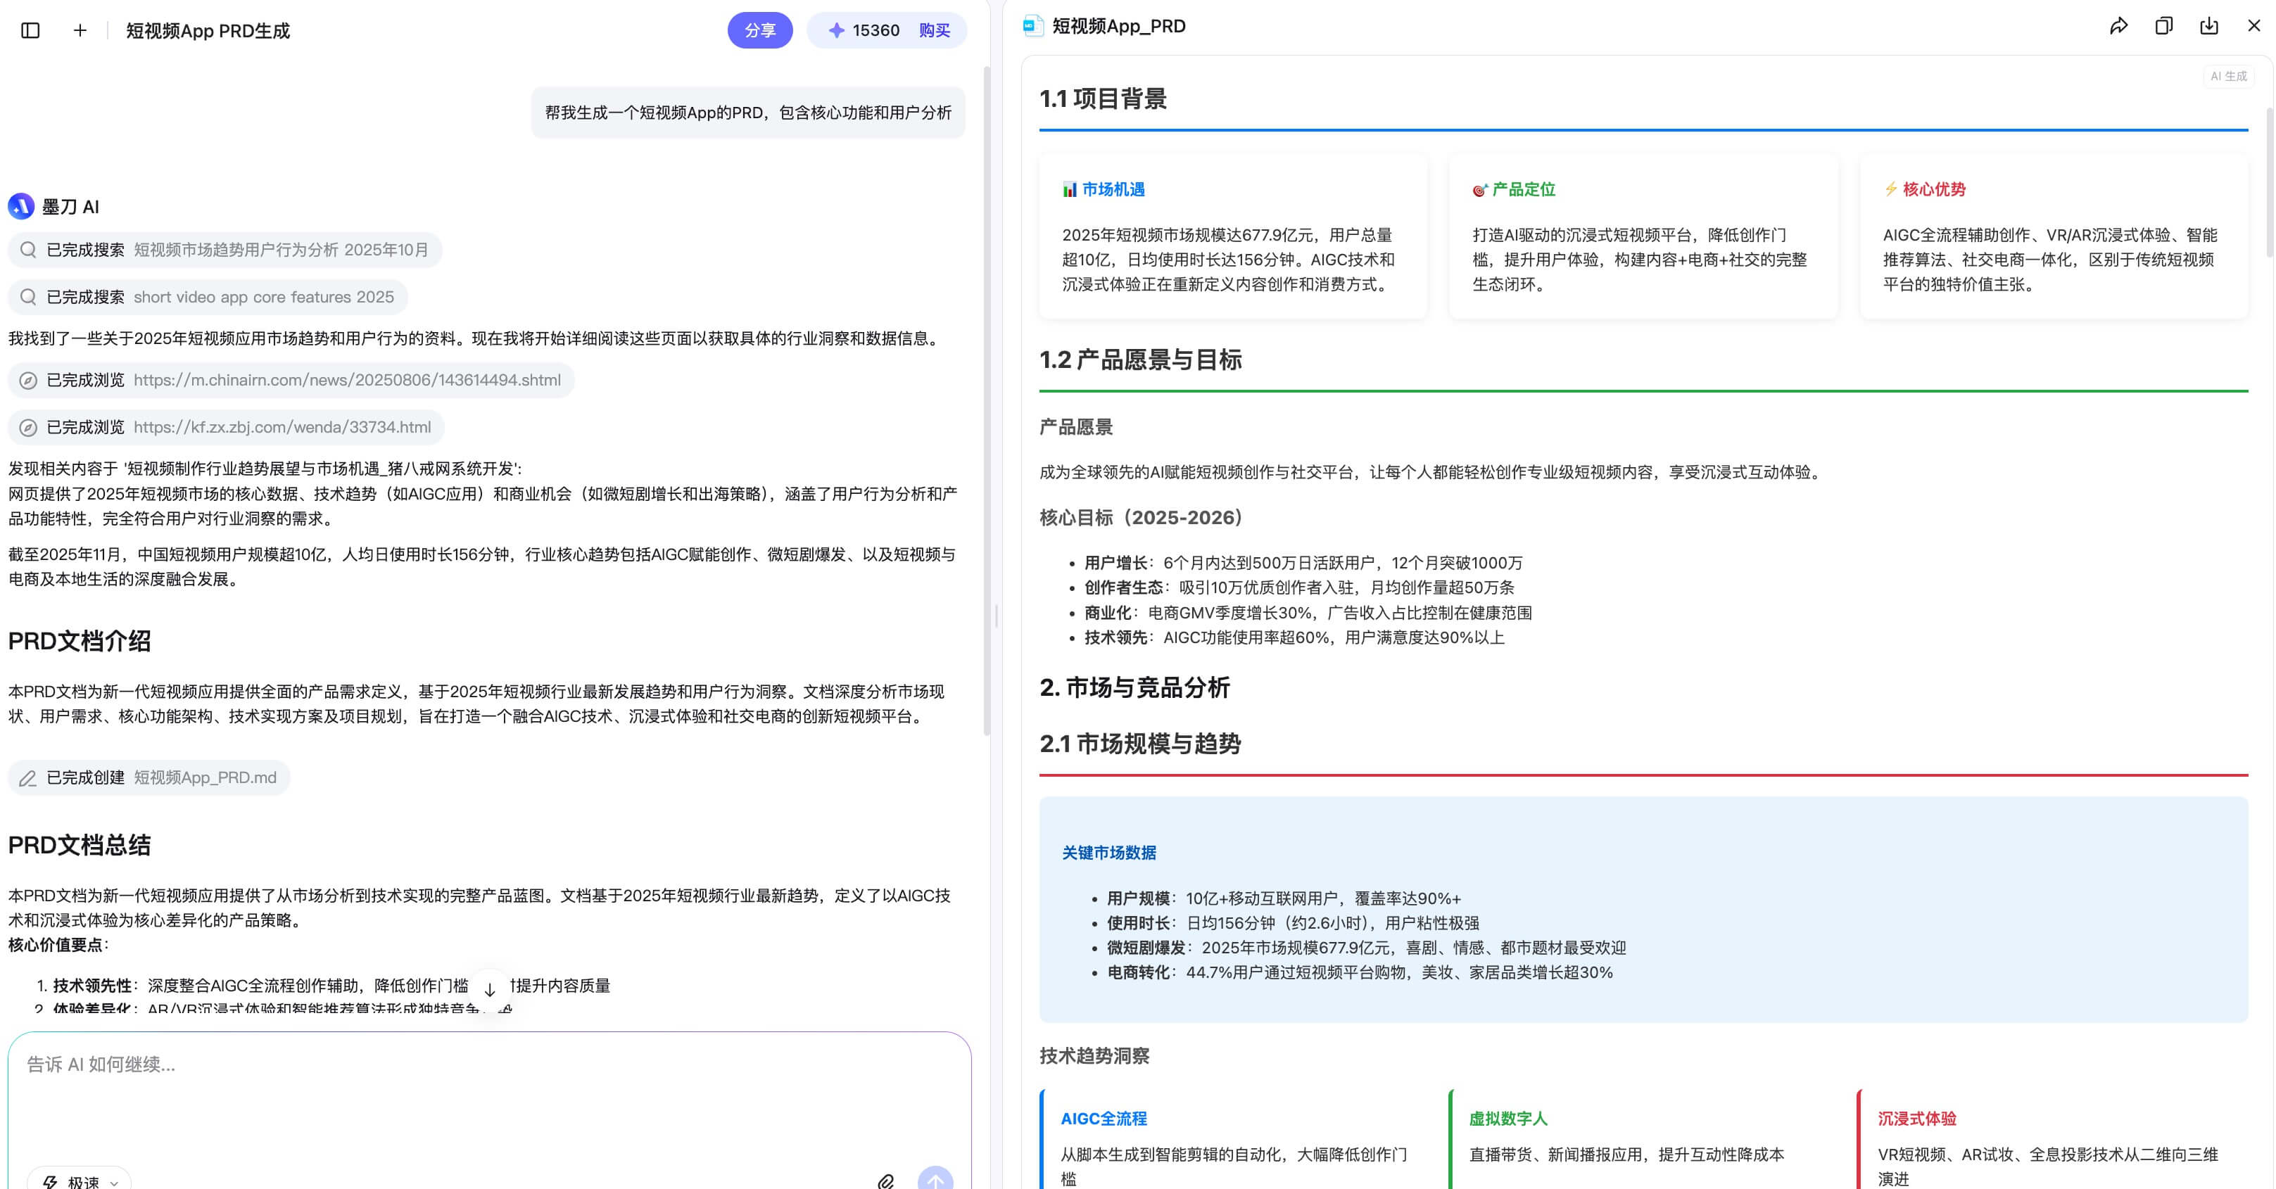Click the 分享 share button
This screenshot has height=1189, width=2276.
(x=760, y=29)
